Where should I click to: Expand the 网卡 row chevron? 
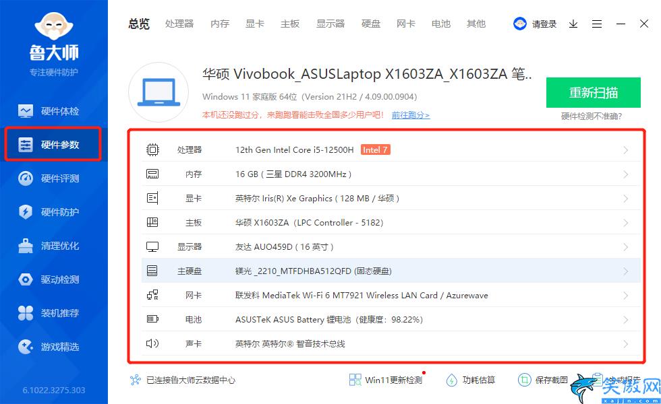(x=626, y=296)
